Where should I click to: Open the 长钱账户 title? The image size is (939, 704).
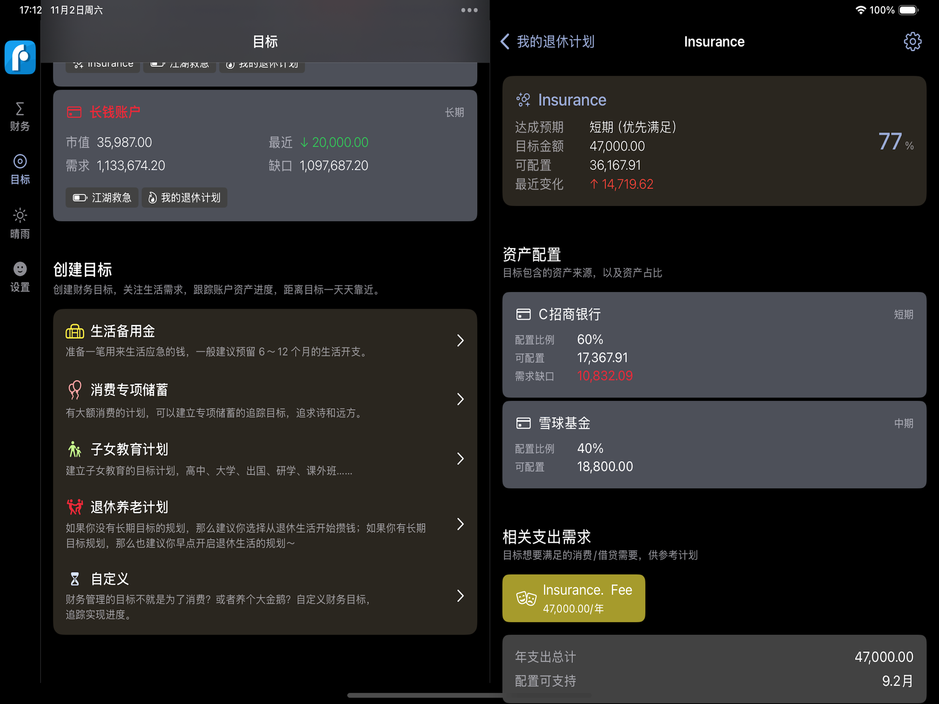pos(115,113)
